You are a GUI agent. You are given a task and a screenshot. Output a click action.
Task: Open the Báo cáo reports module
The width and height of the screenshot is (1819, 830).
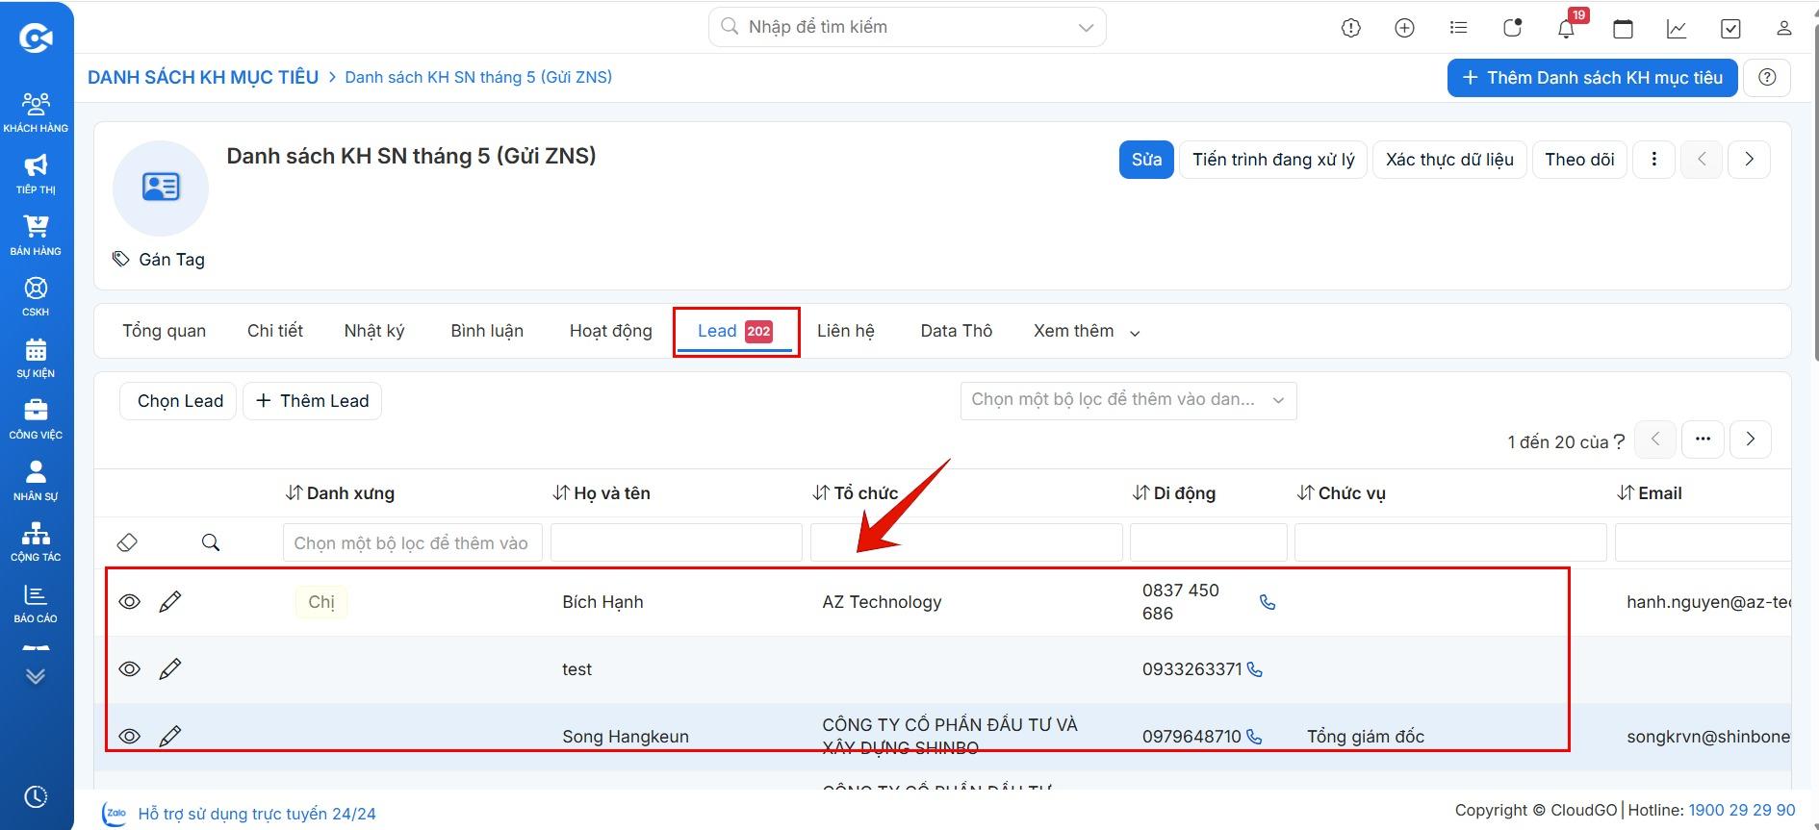pos(36,603)
